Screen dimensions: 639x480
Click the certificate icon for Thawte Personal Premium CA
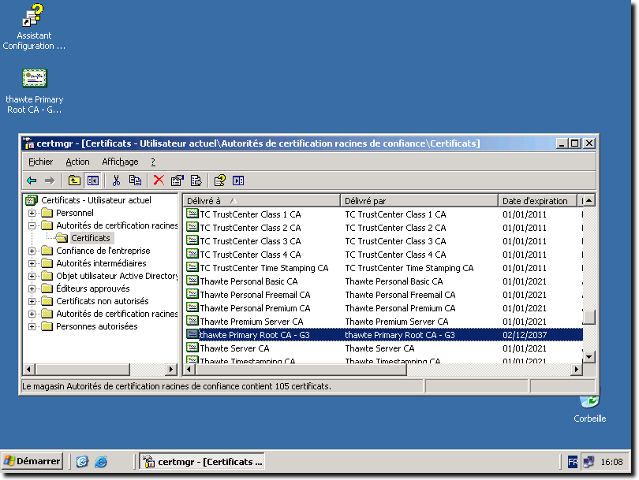coord(192,308)
